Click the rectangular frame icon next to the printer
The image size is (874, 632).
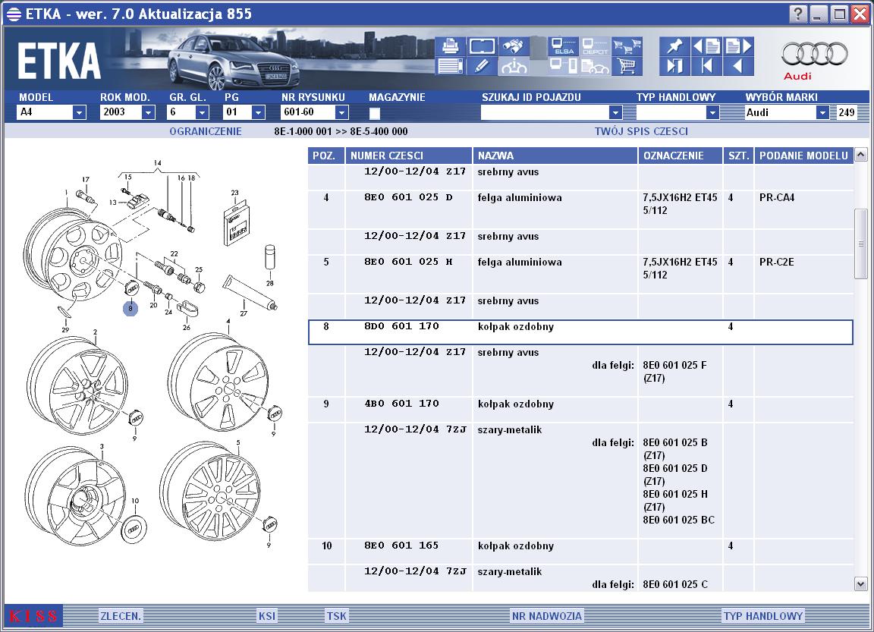tap(482, 46)
